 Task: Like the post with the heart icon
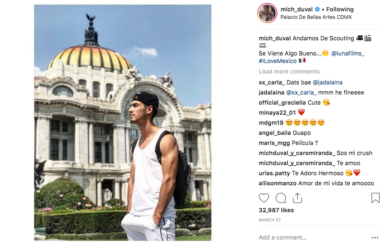(264, 198)
